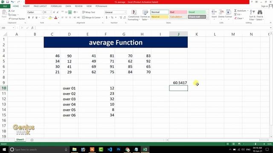Apply accounting dollar format
Screen dimensions: 273x153
click(107, 17)
